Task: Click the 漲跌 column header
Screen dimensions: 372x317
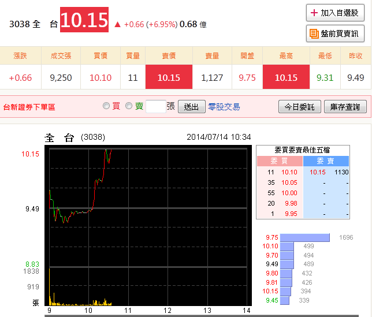Action: coord(20,55)
